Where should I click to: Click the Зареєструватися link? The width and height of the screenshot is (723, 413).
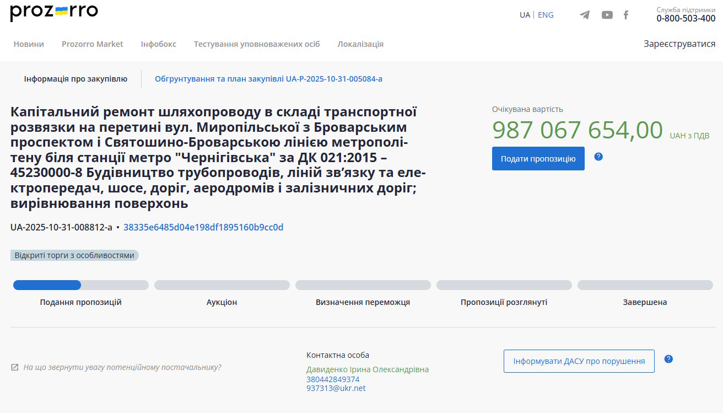[679, 44]
